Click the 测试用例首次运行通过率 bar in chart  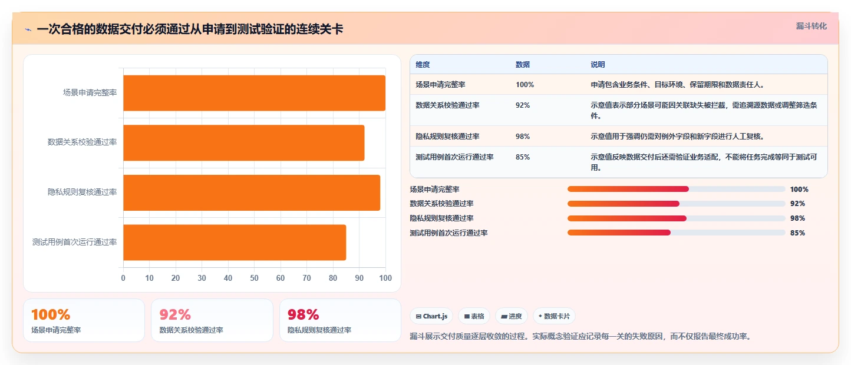(235, 242)
